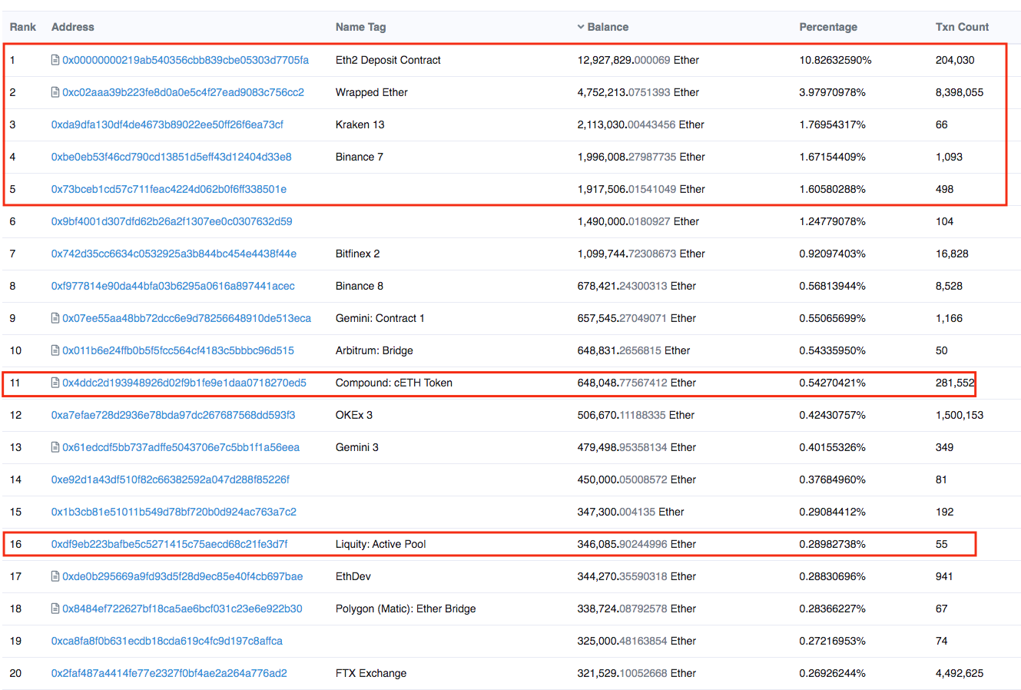Click transaction count 4,492,625
This screenshot has width=1021, height=690.
click(x=960, y=673)
